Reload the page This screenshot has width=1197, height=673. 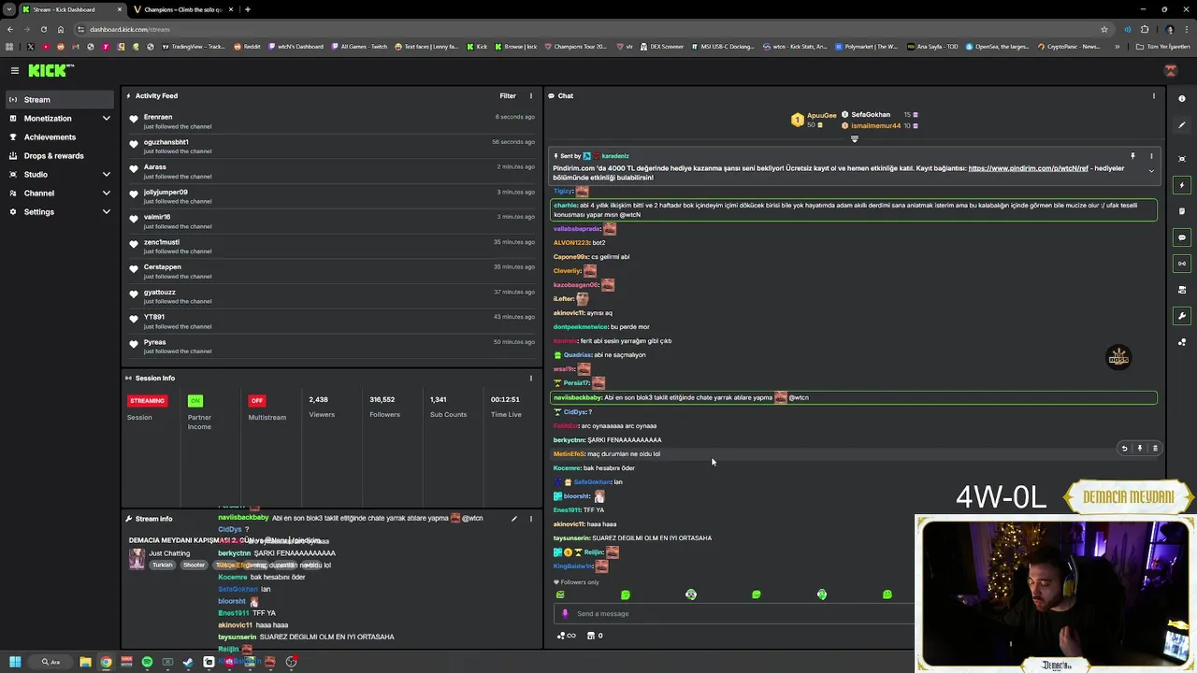(43, 29)
